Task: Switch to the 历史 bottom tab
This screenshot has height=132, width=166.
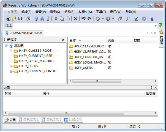Action: point(10,120)
